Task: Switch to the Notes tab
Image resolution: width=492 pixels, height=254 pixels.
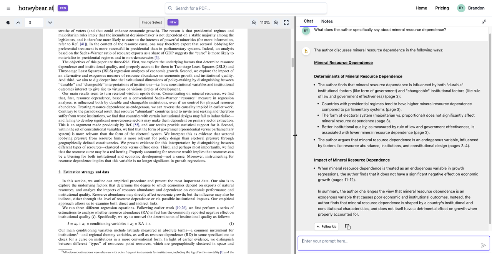Action: point(327,21)
